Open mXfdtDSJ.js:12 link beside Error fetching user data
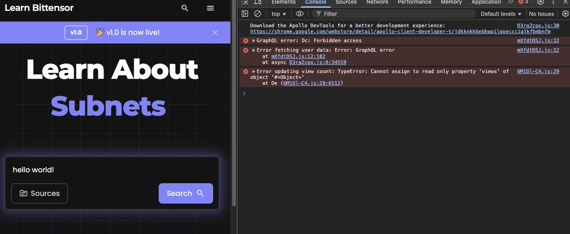This screenshot has height=234, width=570. [538, 50]
